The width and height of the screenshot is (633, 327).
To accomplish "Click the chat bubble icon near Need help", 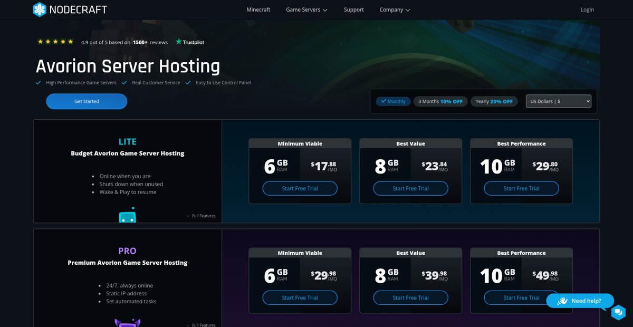I will click(618, 313).
